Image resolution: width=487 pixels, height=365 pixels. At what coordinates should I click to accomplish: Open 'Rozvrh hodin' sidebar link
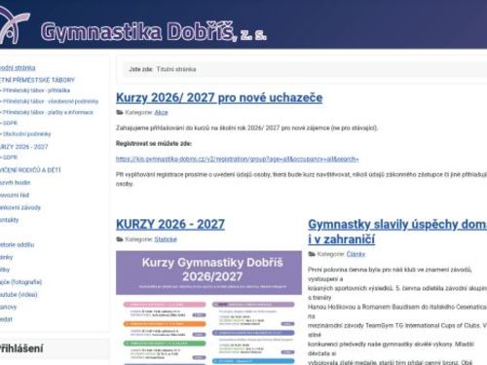(x=15, y=182)
